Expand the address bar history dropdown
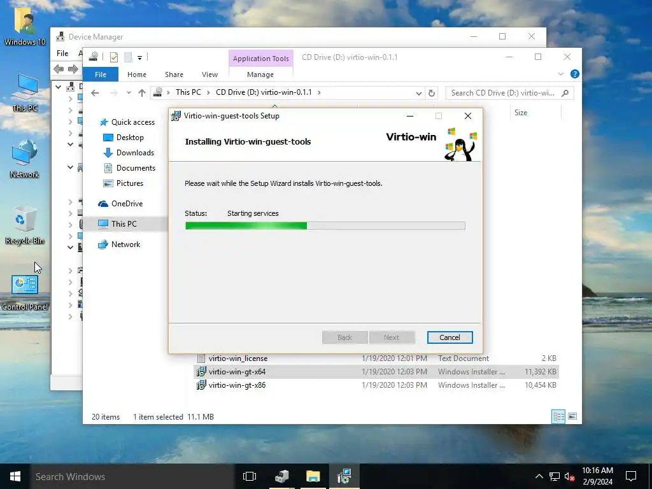652x489 pixels. (x=419, y=93)
